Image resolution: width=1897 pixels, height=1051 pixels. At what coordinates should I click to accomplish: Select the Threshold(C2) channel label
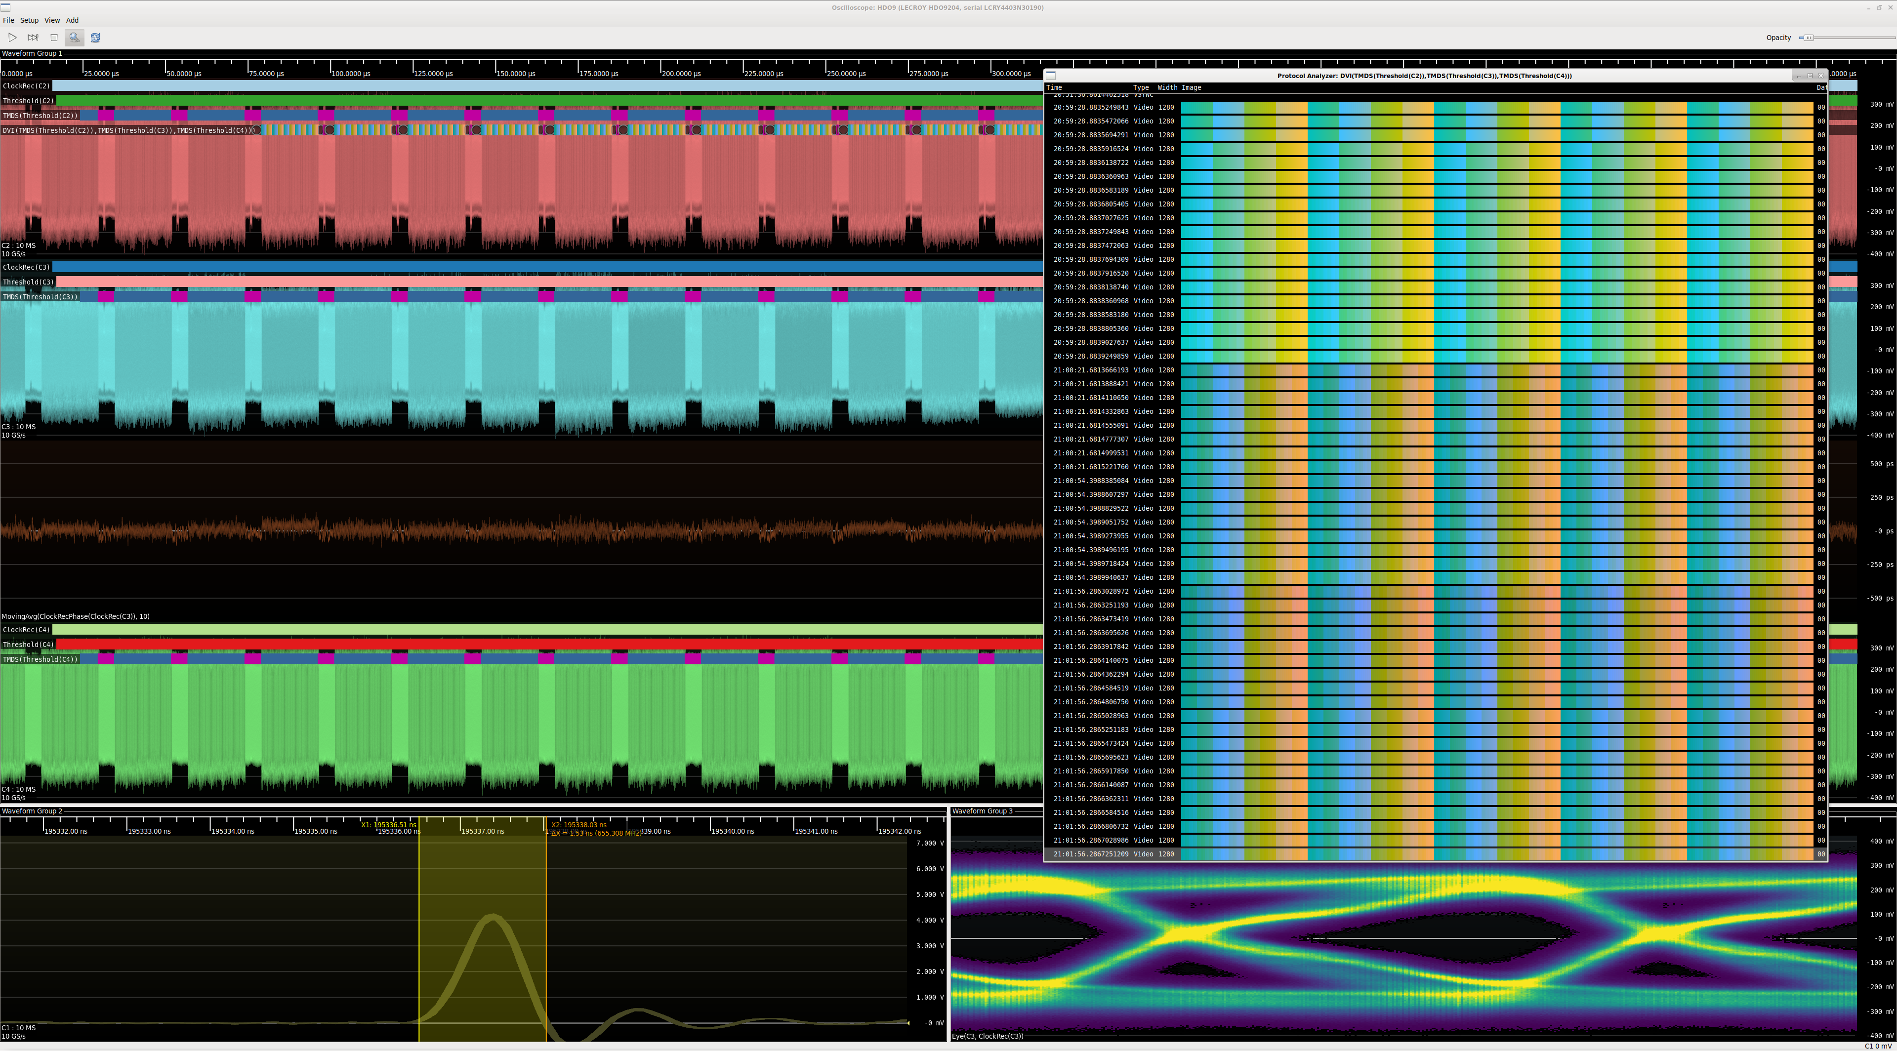[x=29, y=101]
